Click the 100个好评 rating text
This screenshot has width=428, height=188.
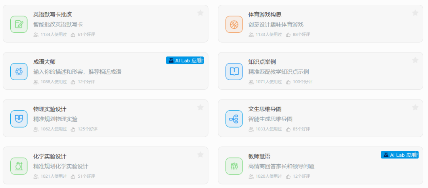tap(303, 82)
